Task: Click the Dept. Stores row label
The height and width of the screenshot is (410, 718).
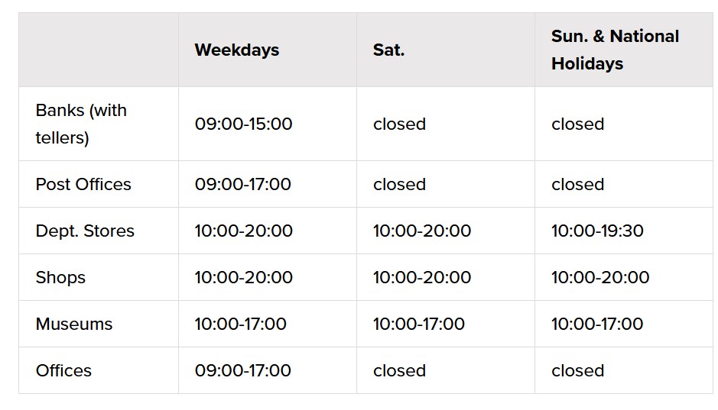Action: coord(85,231)
